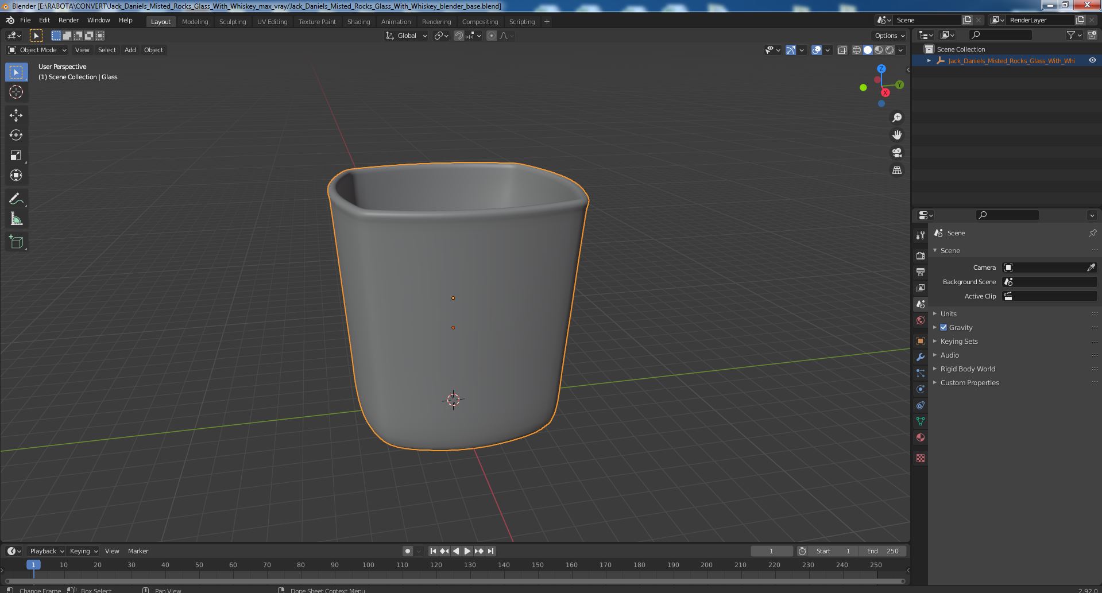Open the Render properties tab
The height and width of the screenshot is (593, 1102).
(921, 255)
